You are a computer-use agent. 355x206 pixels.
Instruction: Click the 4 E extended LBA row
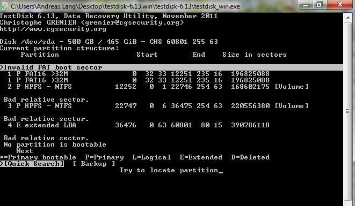click(x=139, y=125)
